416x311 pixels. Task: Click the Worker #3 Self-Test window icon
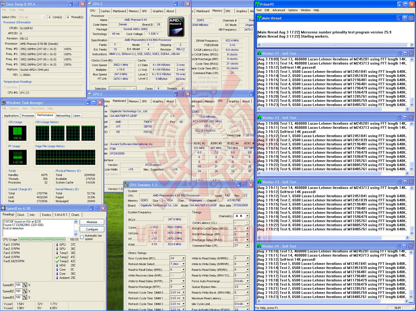pyautogui.click(x=259, y=182)
